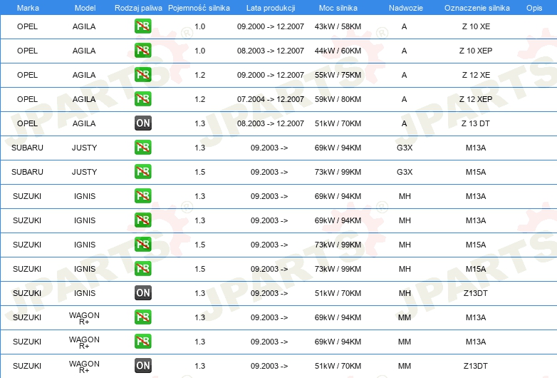Click M13A in the Subaru Justy row
Image resolution: width=557 pixels, height=378 pixels.
[476, 148]
